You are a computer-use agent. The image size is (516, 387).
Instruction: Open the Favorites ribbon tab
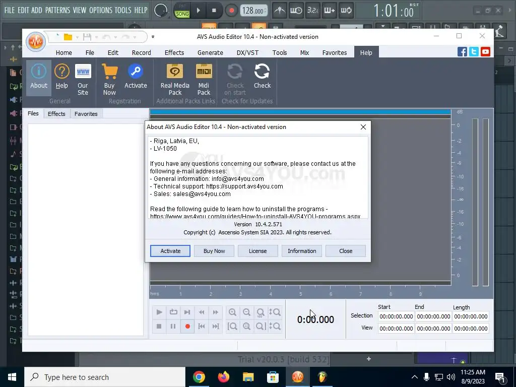[335, 52]
